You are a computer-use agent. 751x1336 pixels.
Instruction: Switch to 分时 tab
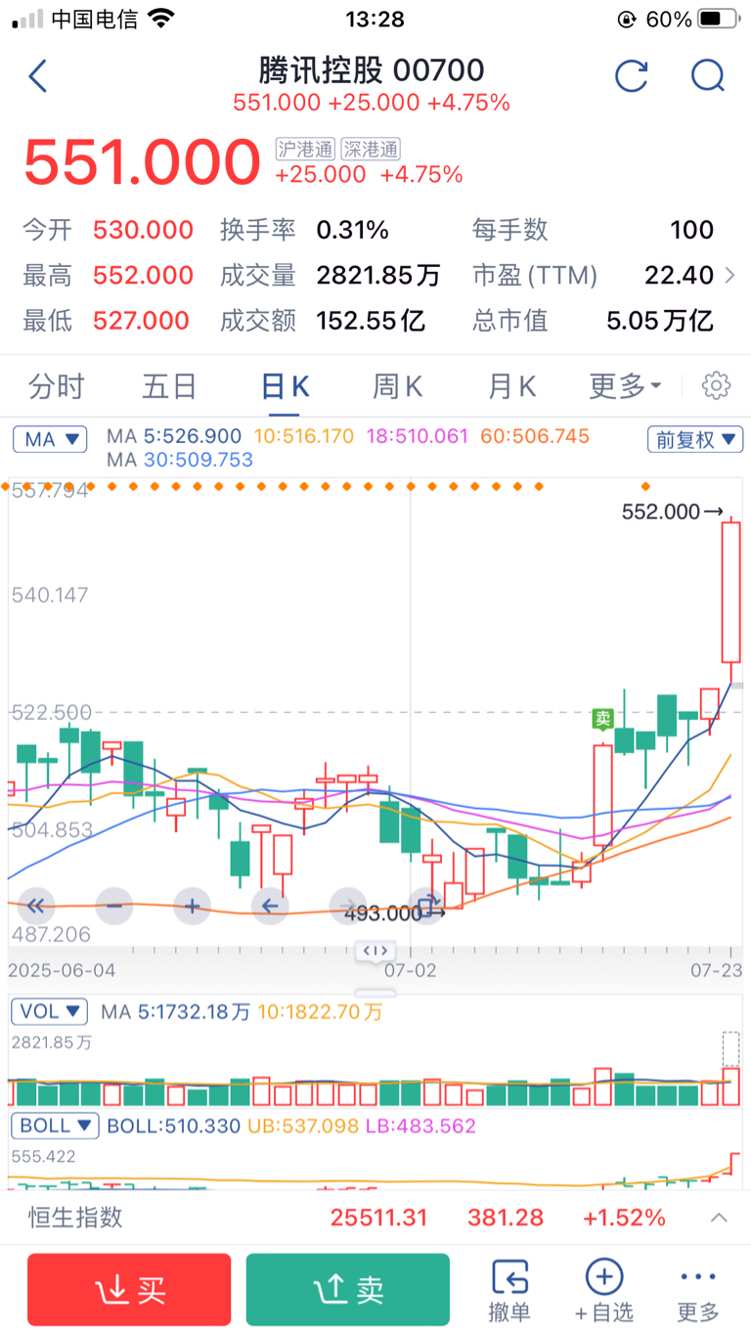click(56, 386)
